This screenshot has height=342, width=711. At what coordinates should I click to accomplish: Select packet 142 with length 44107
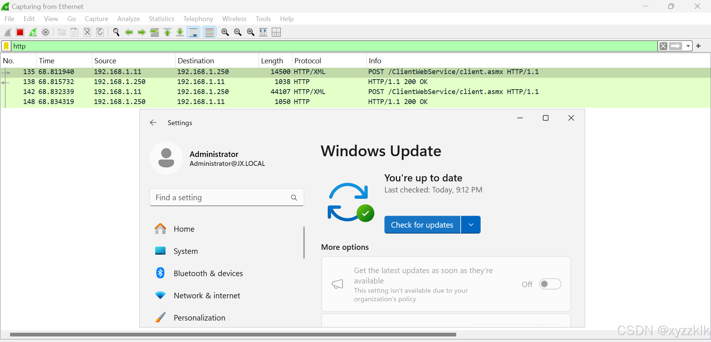[x=355, y=92]
